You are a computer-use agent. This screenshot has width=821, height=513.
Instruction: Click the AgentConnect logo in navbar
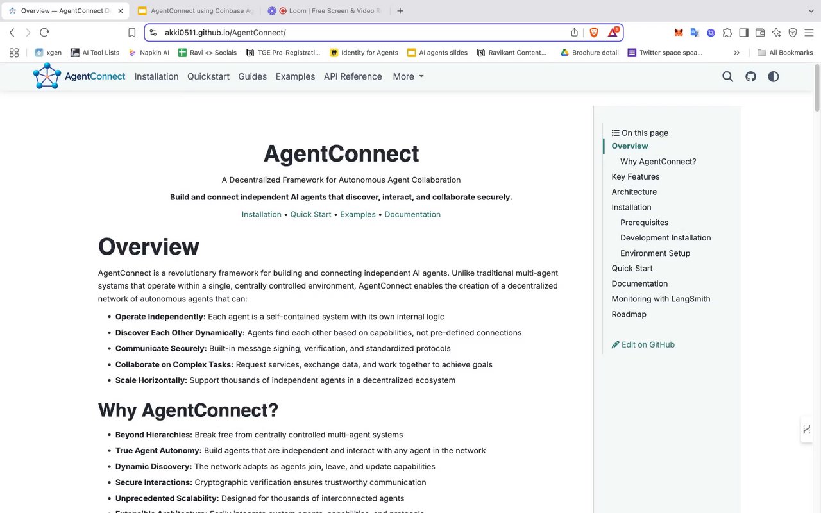pyautogui.click(x=80, y=76)
